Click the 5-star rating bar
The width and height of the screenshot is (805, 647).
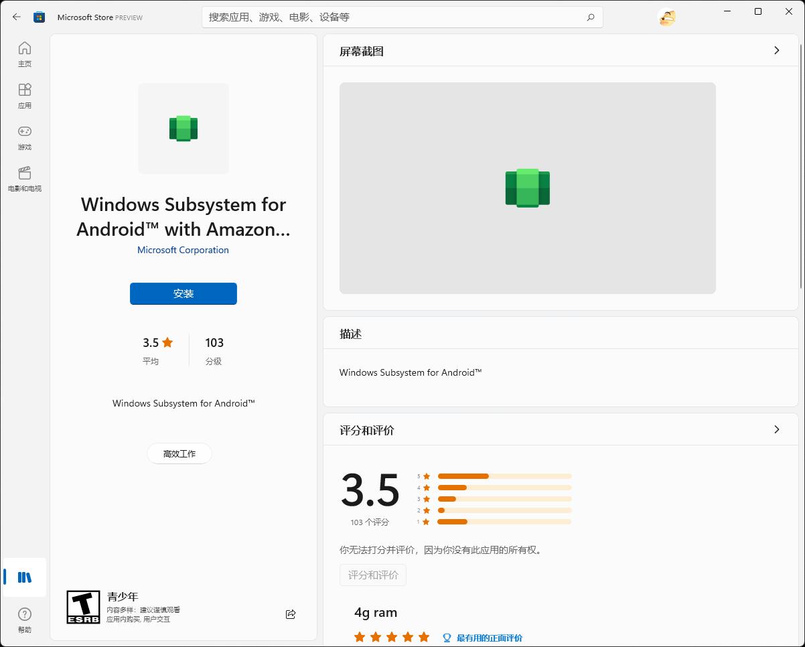pos(504,476)
